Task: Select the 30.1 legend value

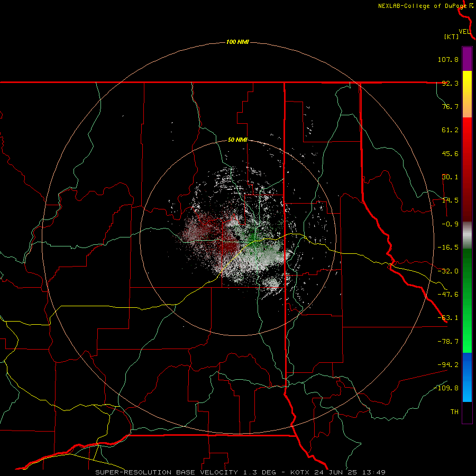Action: [x=450, y=177]
